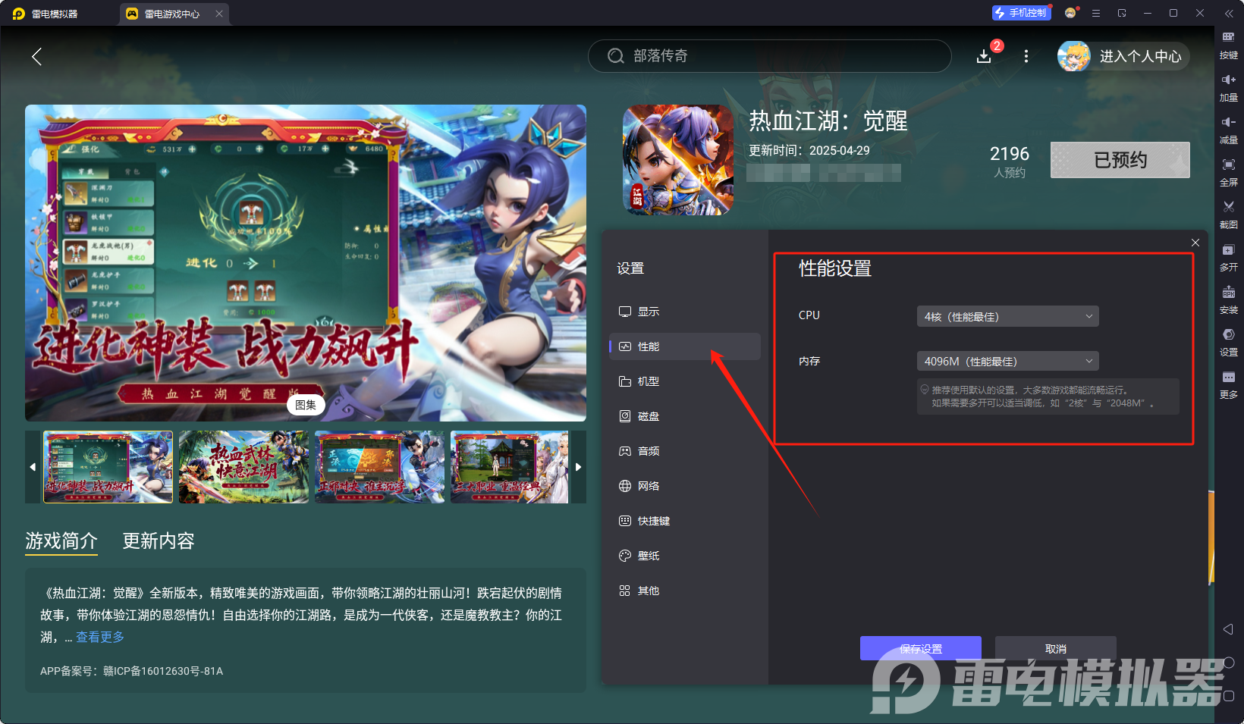This screenshot has height=724, width=1244.
Task: Click the large game banner image
Action: (x=306, y=263)
